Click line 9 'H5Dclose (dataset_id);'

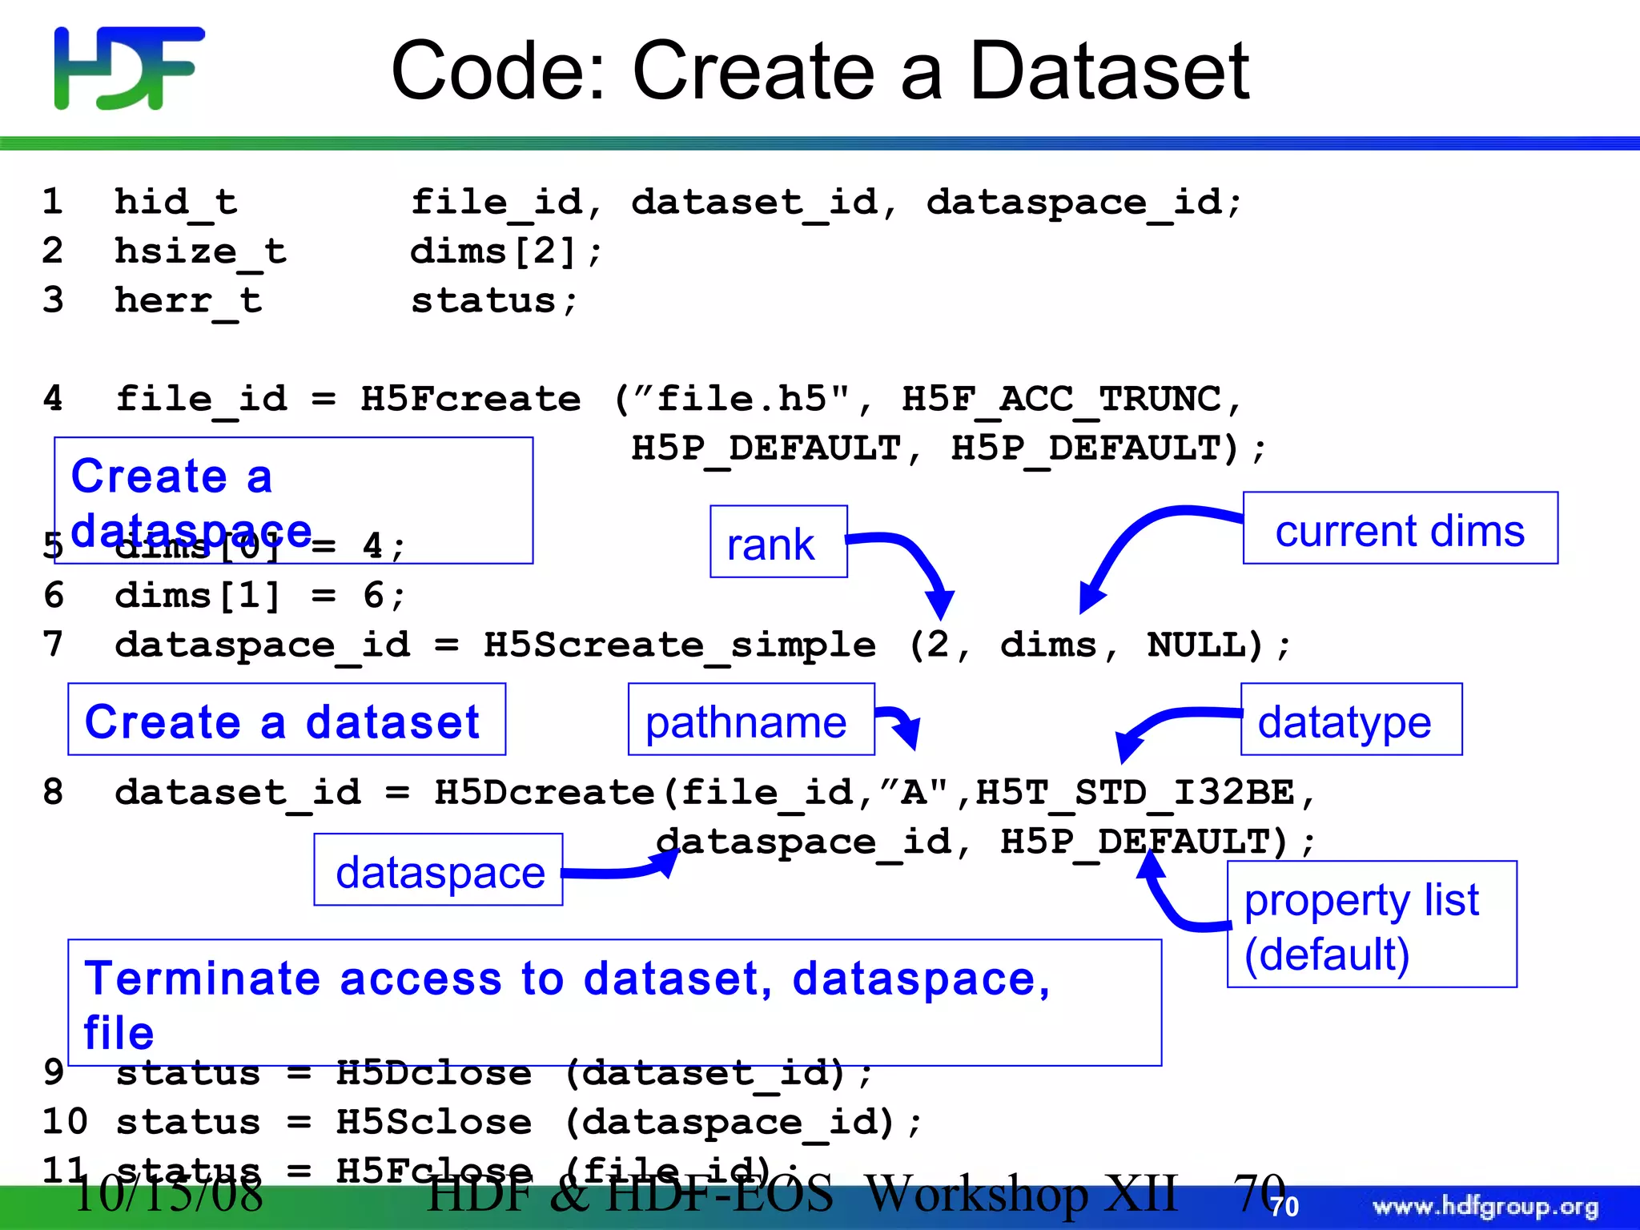click(605, 1073)
